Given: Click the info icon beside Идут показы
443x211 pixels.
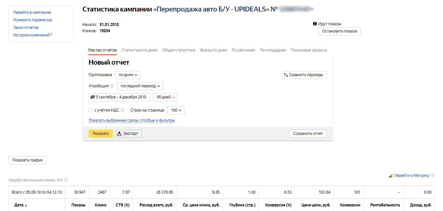Looking at the screenshot, I should (315, 24).
